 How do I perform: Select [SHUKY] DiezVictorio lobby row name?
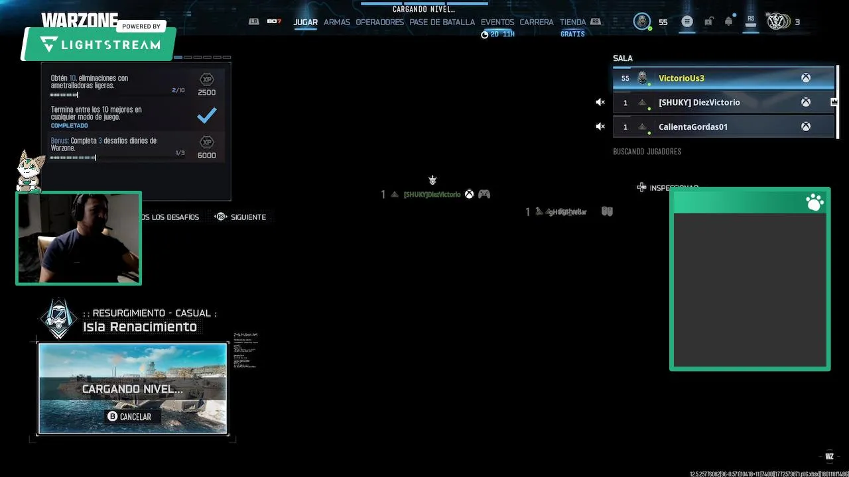(x=699, y=103)
